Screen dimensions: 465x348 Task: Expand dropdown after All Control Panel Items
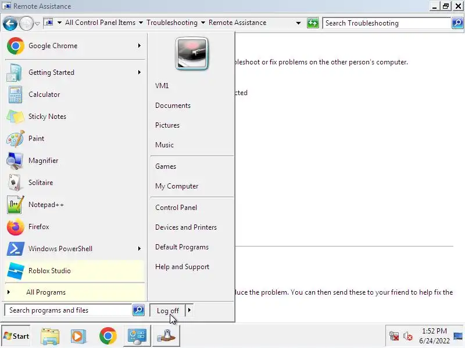click(141, 23)
